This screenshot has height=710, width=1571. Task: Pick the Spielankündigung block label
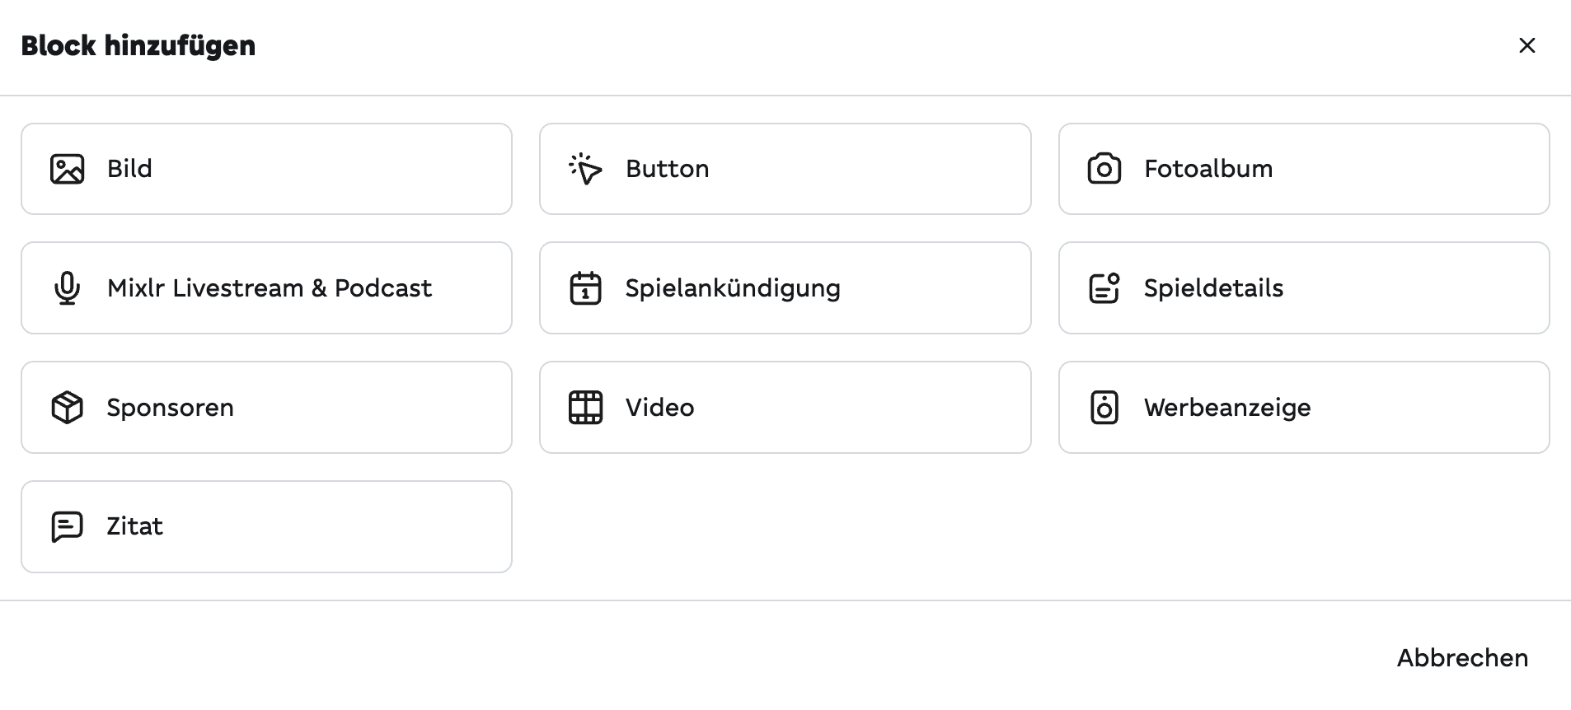tap(732, 288)
